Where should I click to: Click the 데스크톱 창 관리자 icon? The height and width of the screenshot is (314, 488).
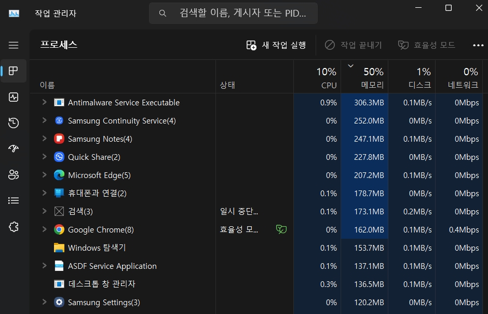point(59,284)
